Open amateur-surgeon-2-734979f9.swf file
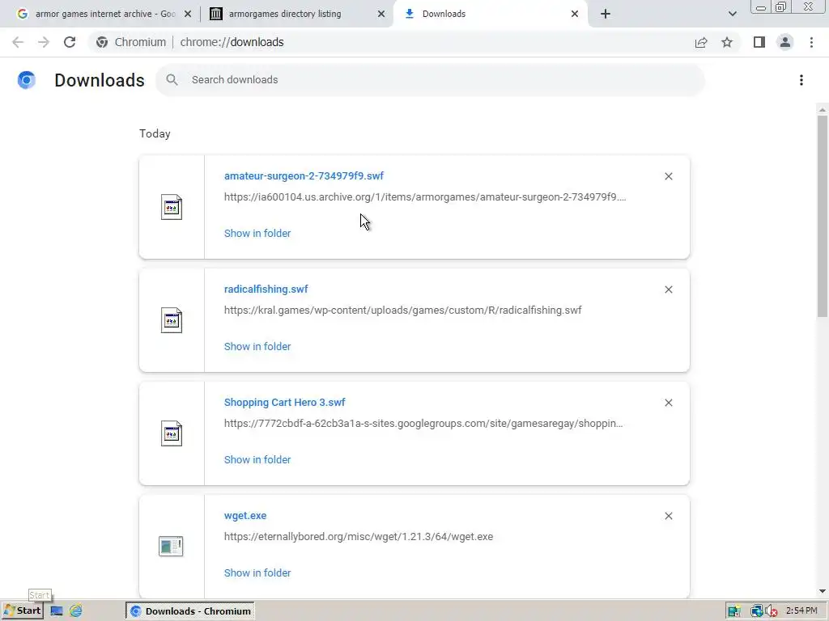The height and width of the screenshot is (621, 829). coord(304,175)
